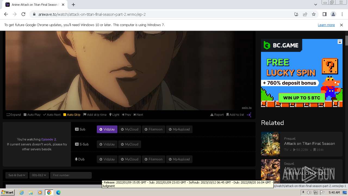The height and width of the screenshot is (196, 348).
Task: Click the install app icon in address bar
Action: (296, 14)
